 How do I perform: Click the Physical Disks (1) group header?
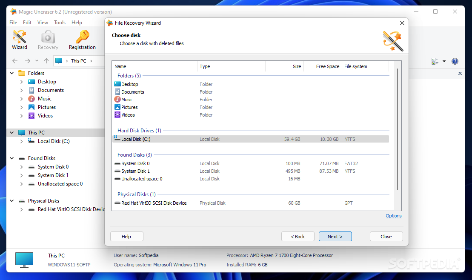pyautogui.click(x=136, y=194)
